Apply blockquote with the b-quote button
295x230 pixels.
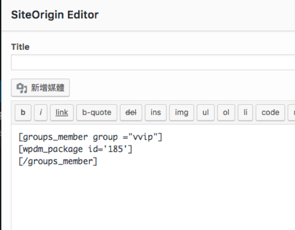97,112
